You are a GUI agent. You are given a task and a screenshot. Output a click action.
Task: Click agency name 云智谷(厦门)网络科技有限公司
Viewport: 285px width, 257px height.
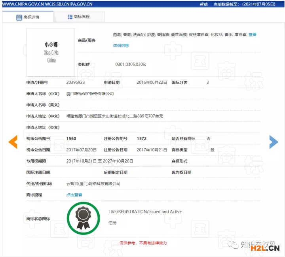(93, 184)
